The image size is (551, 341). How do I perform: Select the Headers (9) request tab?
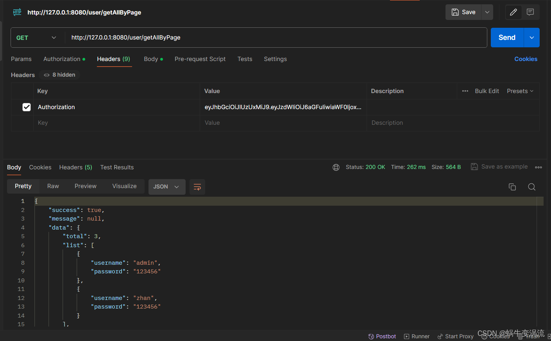pyautogui.click(x=114, y=59)
